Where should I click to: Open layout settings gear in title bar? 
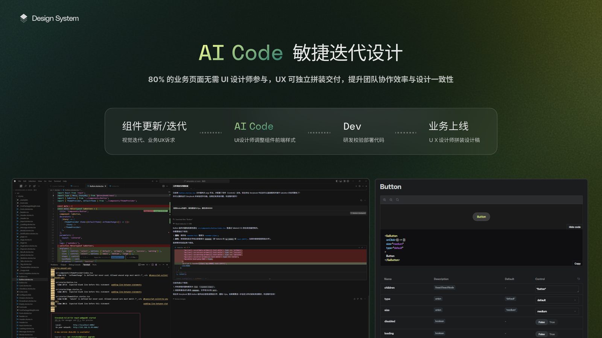point(348,181)
